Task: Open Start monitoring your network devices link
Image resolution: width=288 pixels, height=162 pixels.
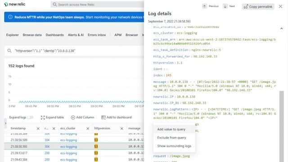Action: 115,17
